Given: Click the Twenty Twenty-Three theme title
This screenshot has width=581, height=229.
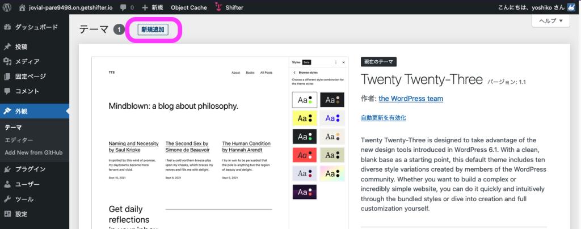Looking at the screenshot, I should click(422, 79).
